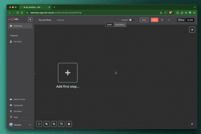This screenshot has height=134, width=201.
Task: Switch to the Executions tab
Action: (x=120, y=25)
